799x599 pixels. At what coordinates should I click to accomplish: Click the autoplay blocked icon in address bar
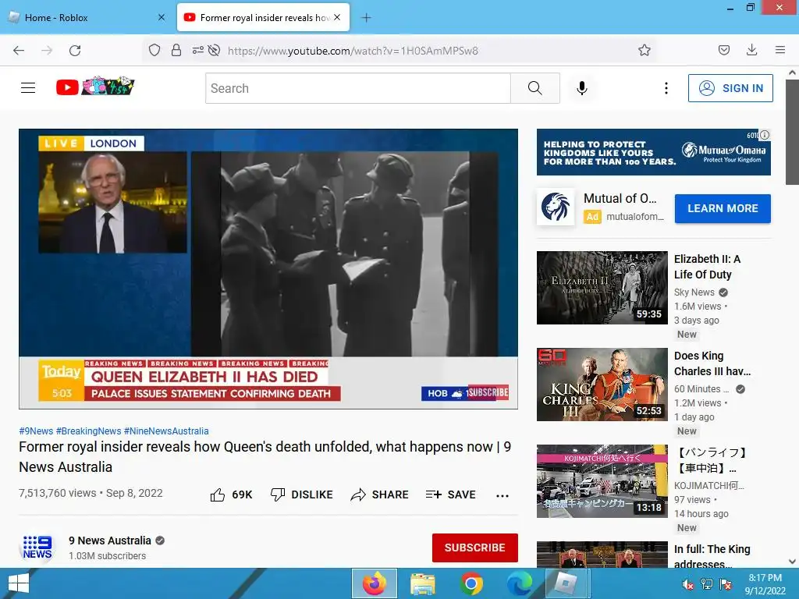tap(214, 50)
